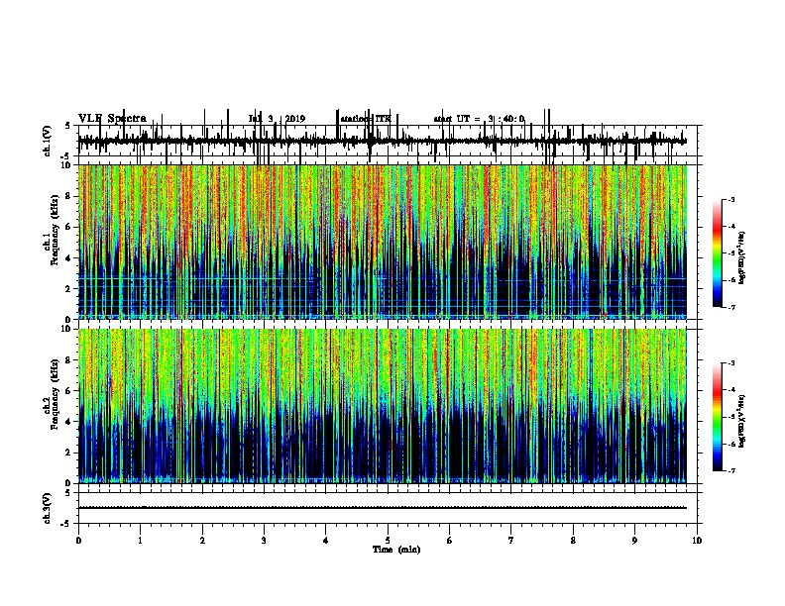
Task: Click the "ch.1(V)" waveform axis label
Action: tap(47, 141)
